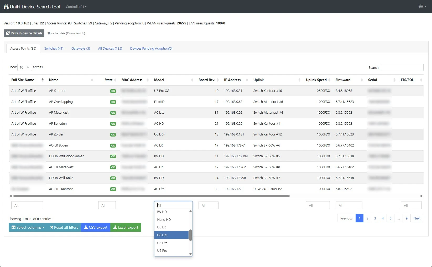This screenshot has height=267, width=432.
Task: Click IP address 192.168.0.181
Action: click(x=234, y=134)
